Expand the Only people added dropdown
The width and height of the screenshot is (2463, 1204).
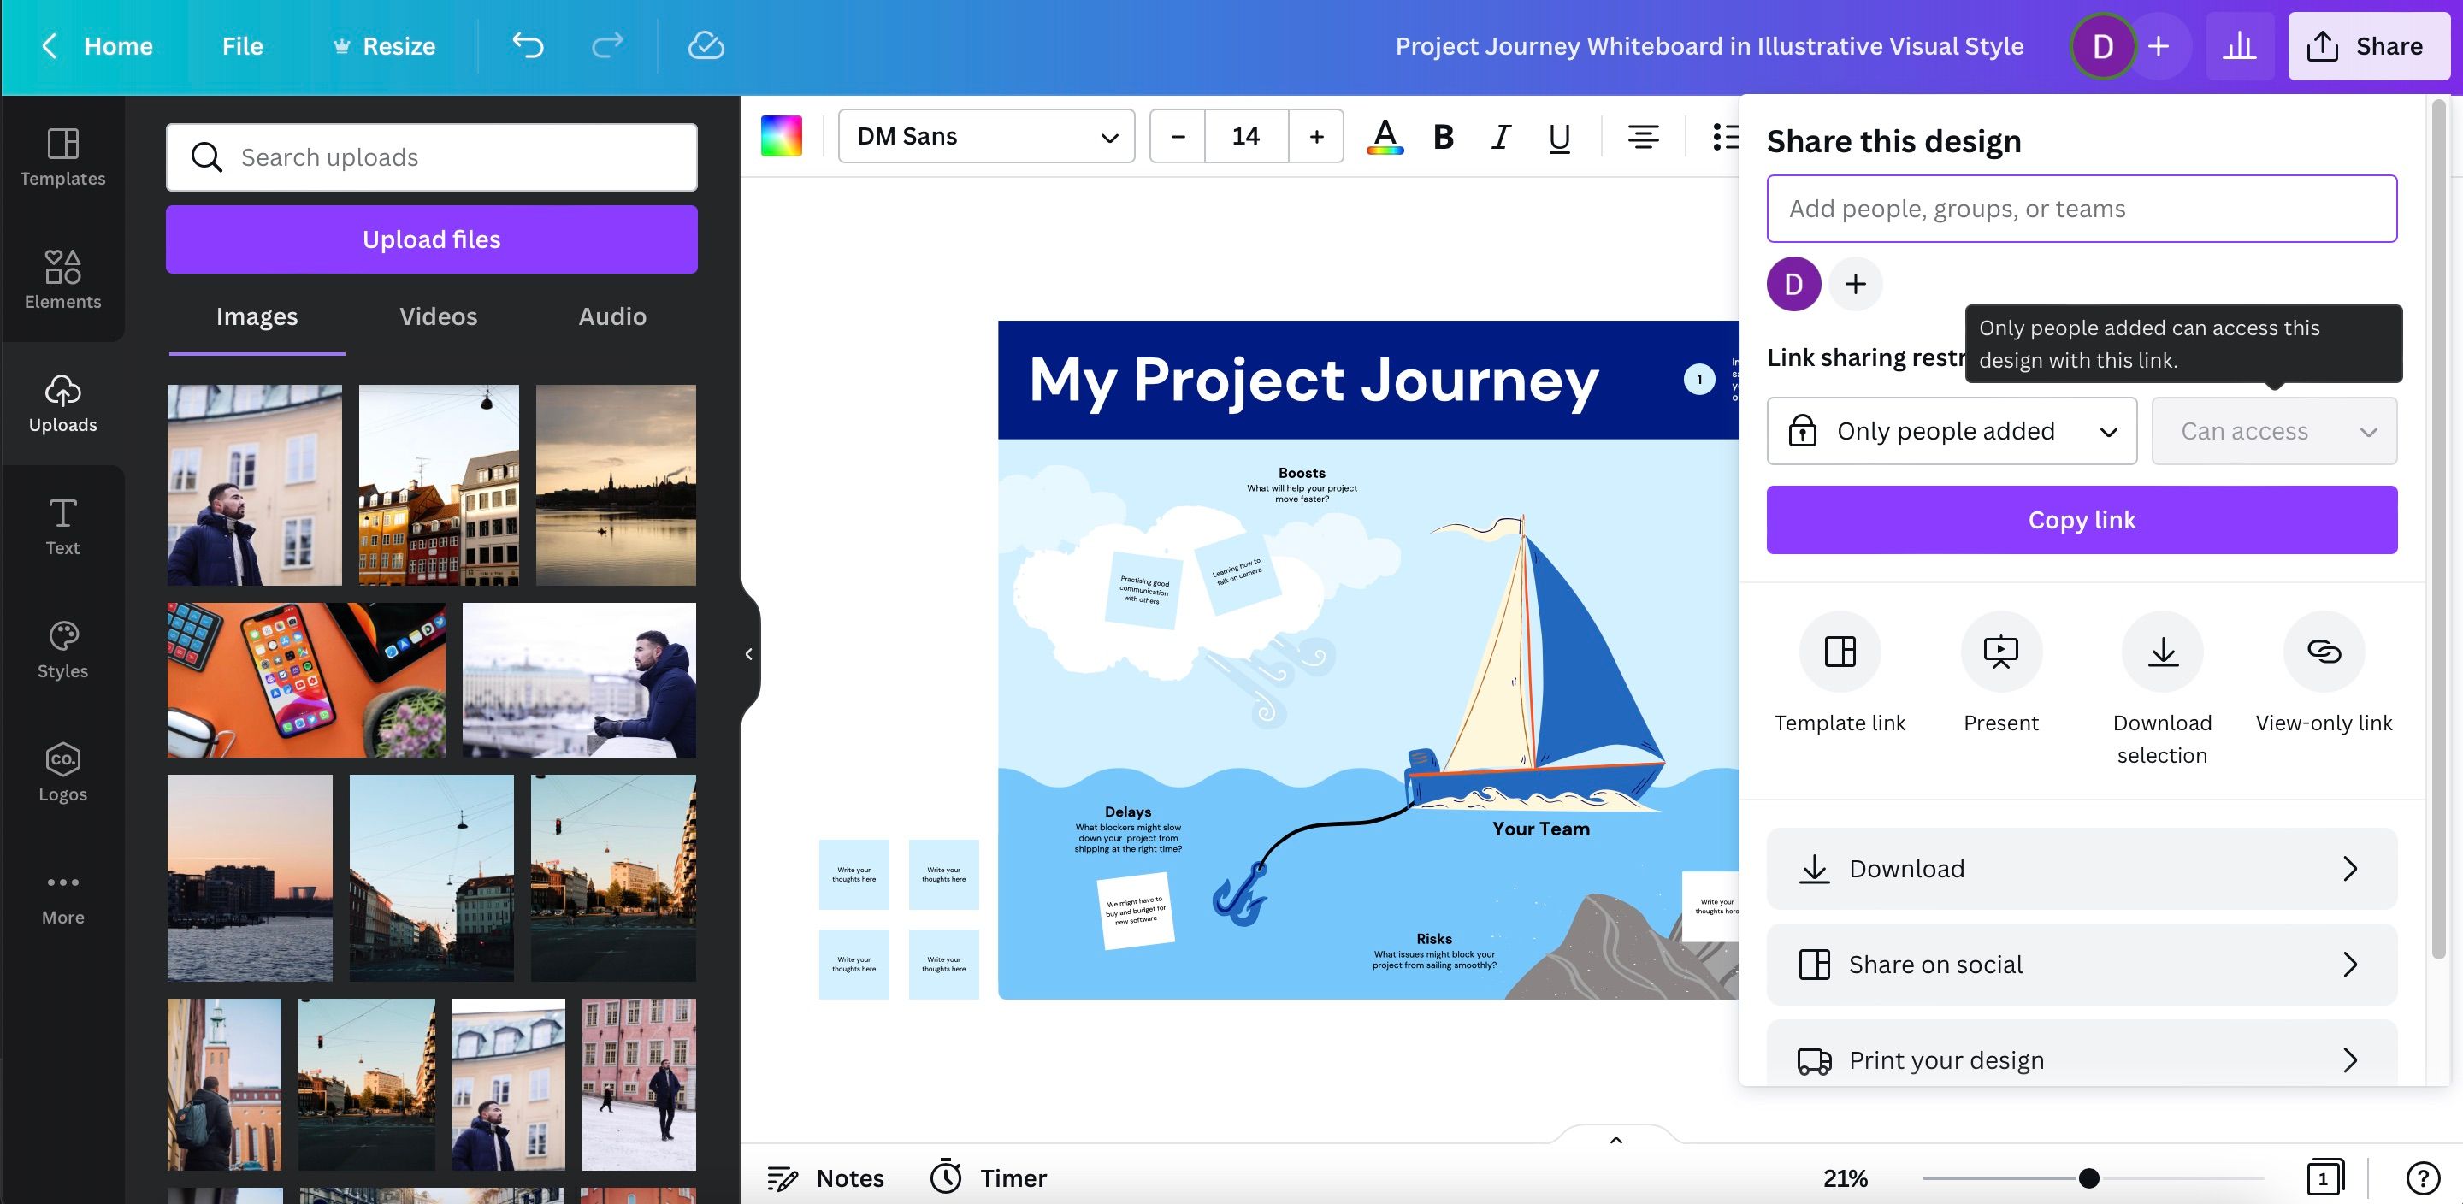coord(1952,431)
